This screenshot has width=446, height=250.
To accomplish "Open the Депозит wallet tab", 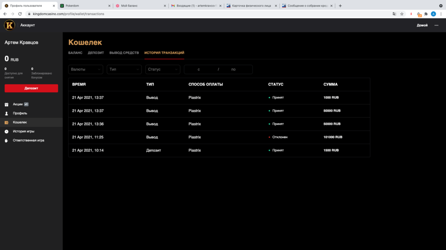I will [x=96, y=53].
